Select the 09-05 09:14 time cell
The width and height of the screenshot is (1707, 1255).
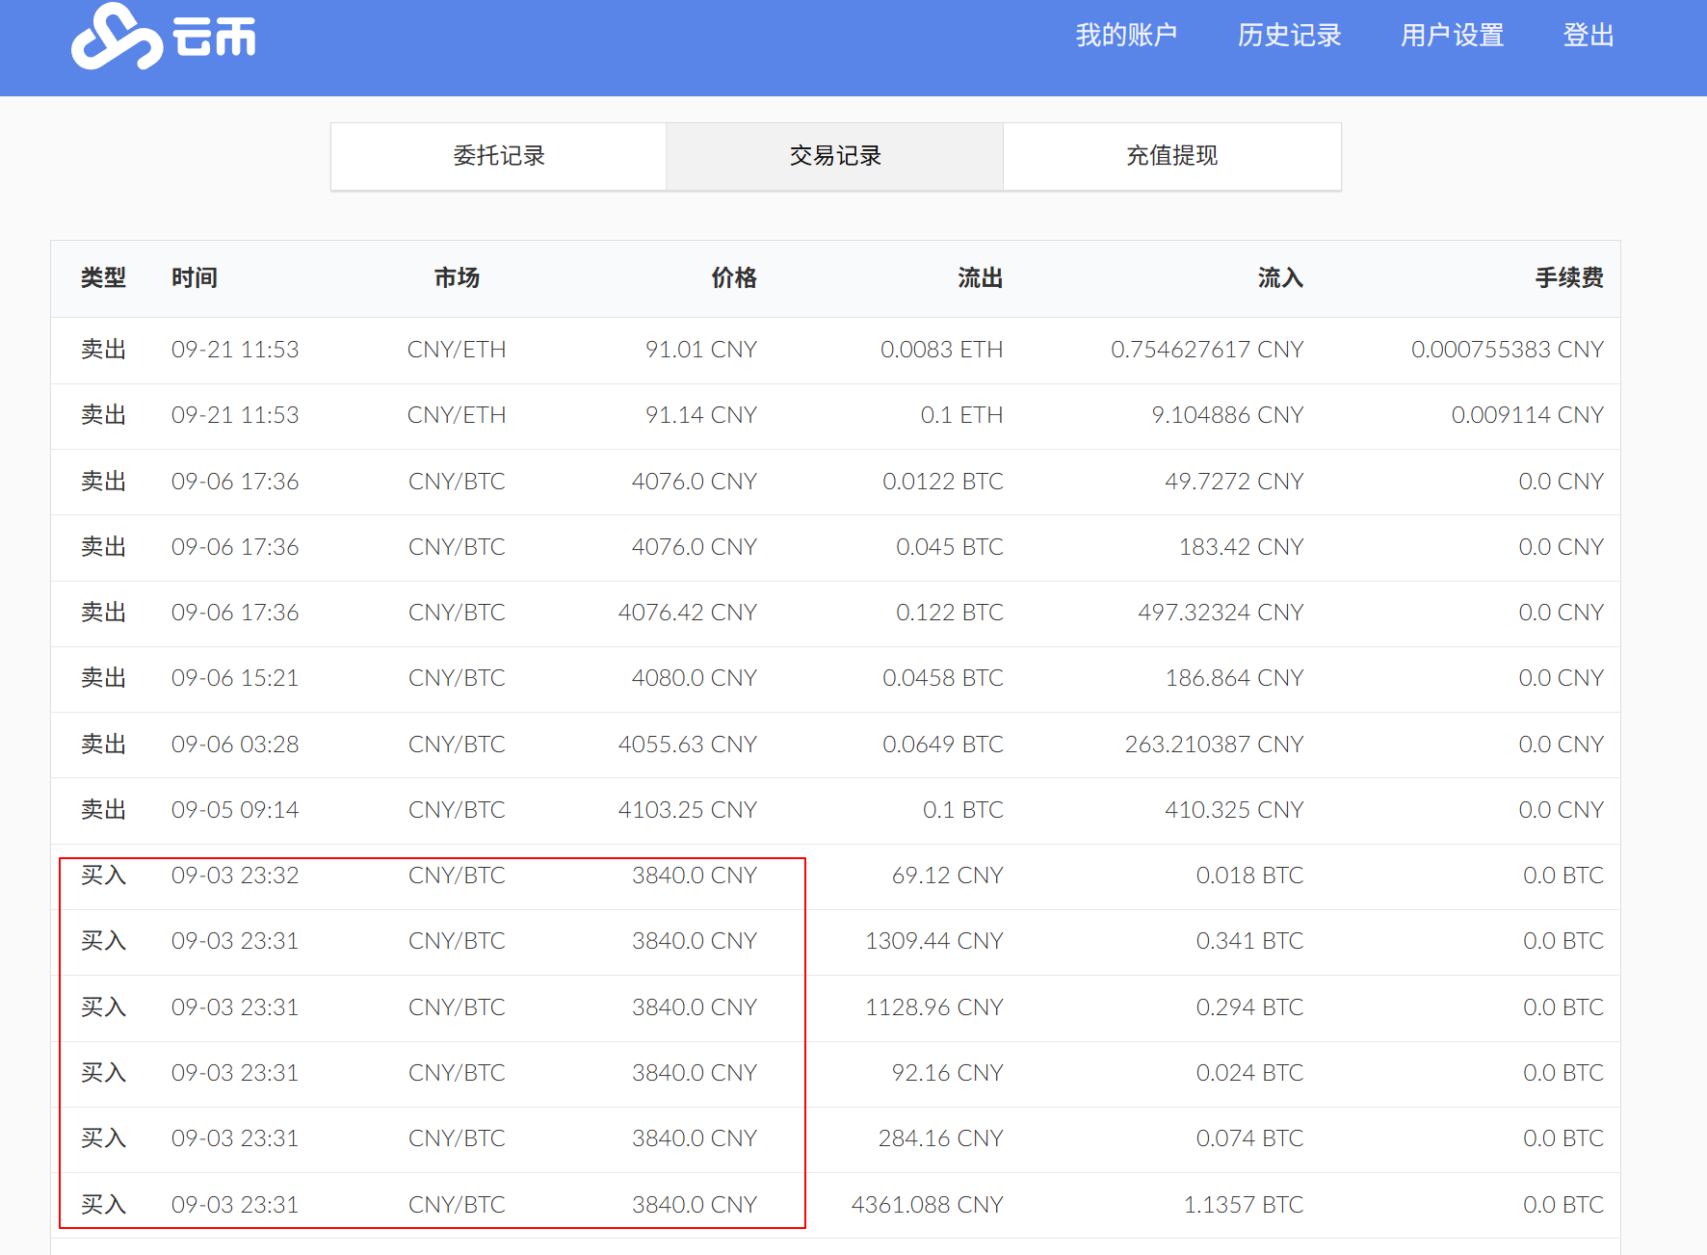(235, 810)
